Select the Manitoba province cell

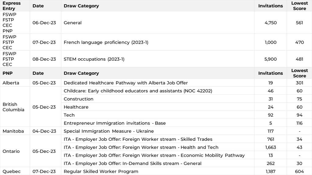coord(13,131)
